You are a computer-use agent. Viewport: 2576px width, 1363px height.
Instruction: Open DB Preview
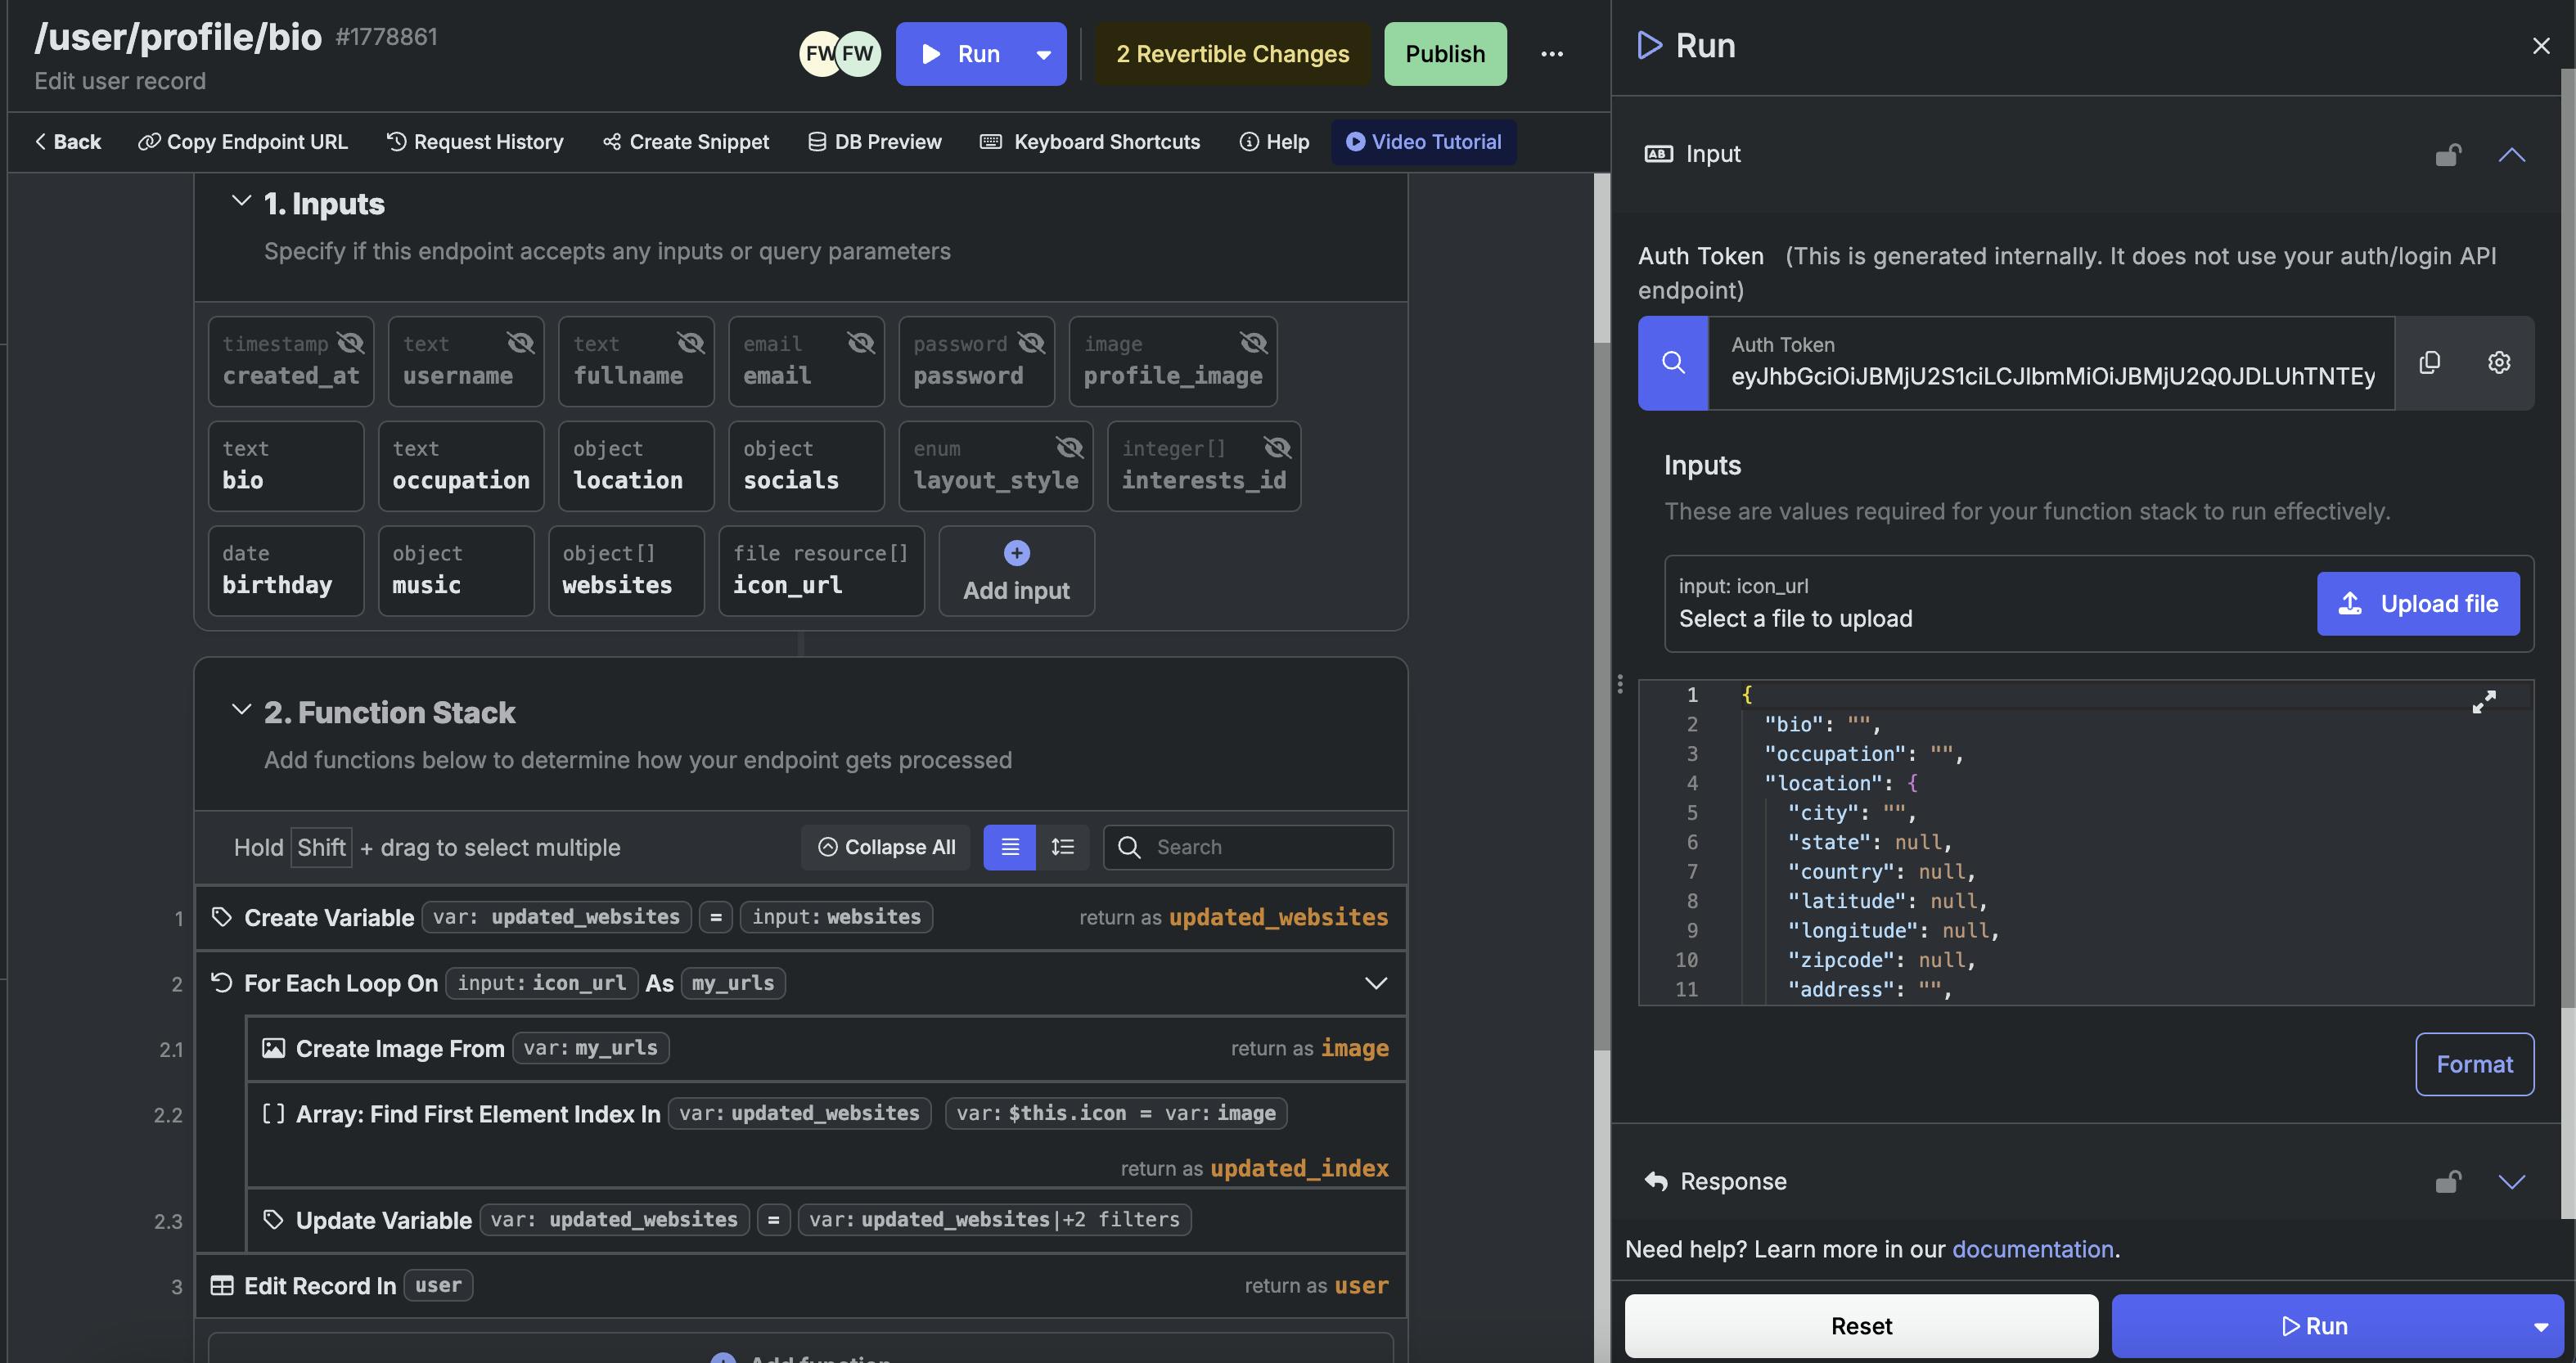pos(875,142)
